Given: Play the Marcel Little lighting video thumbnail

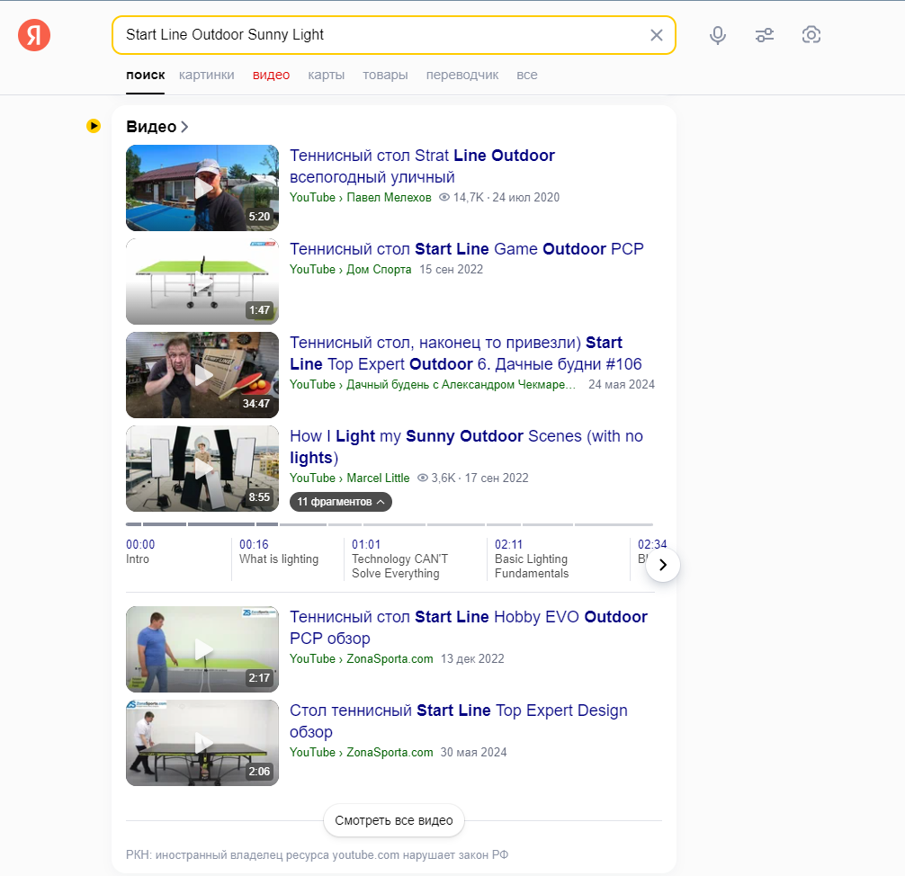Looking at the screenshot, I should click(202, 469).
